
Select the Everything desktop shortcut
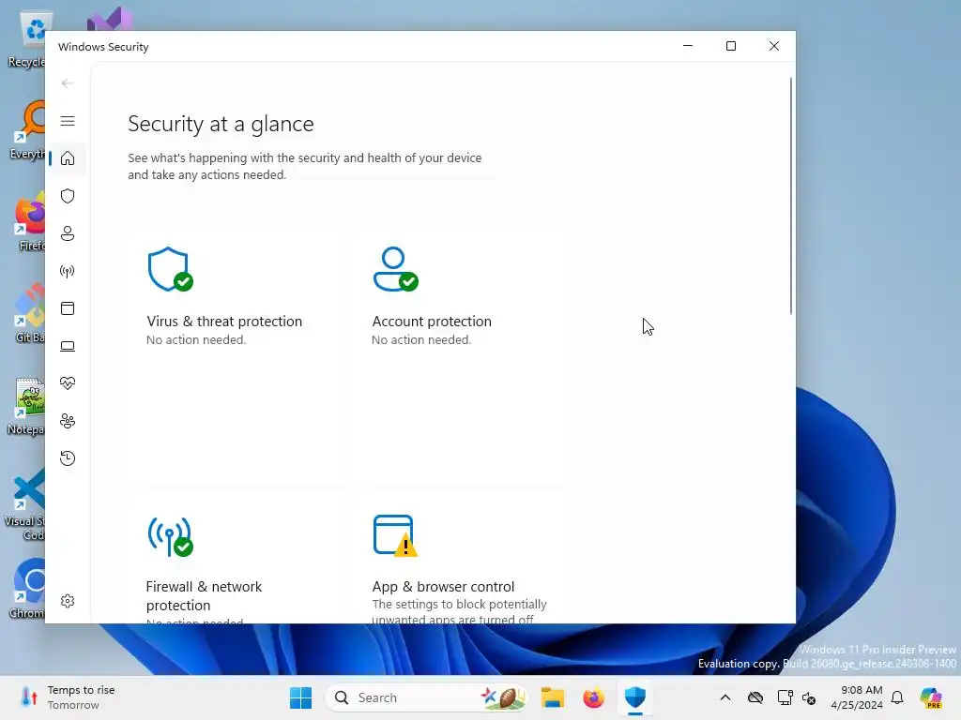(25, 129)
